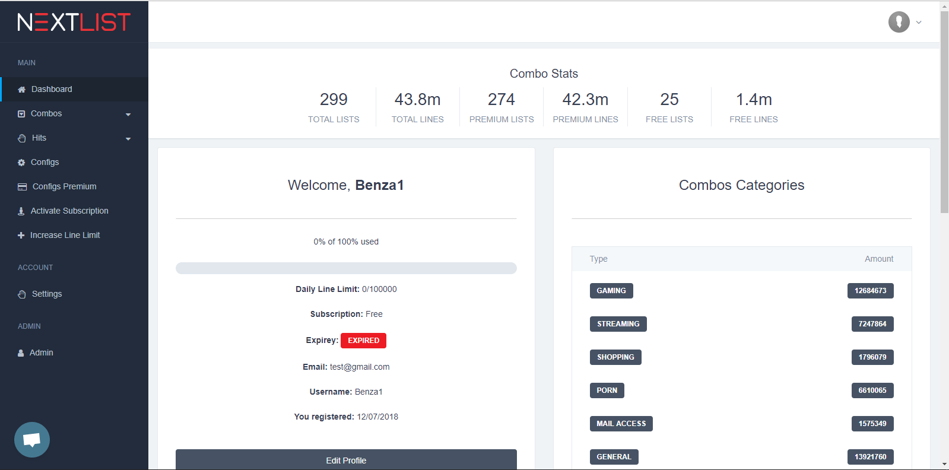This screenshot has width=949, height=470.
Task: Click the Type column header
Action: tap(598, 259)
